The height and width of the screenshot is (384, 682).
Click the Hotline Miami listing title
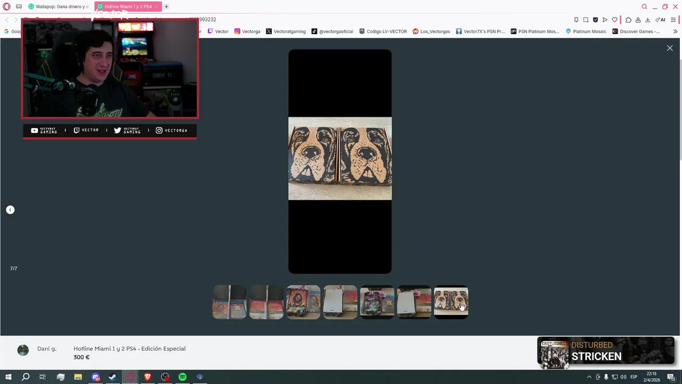point(129,348)
